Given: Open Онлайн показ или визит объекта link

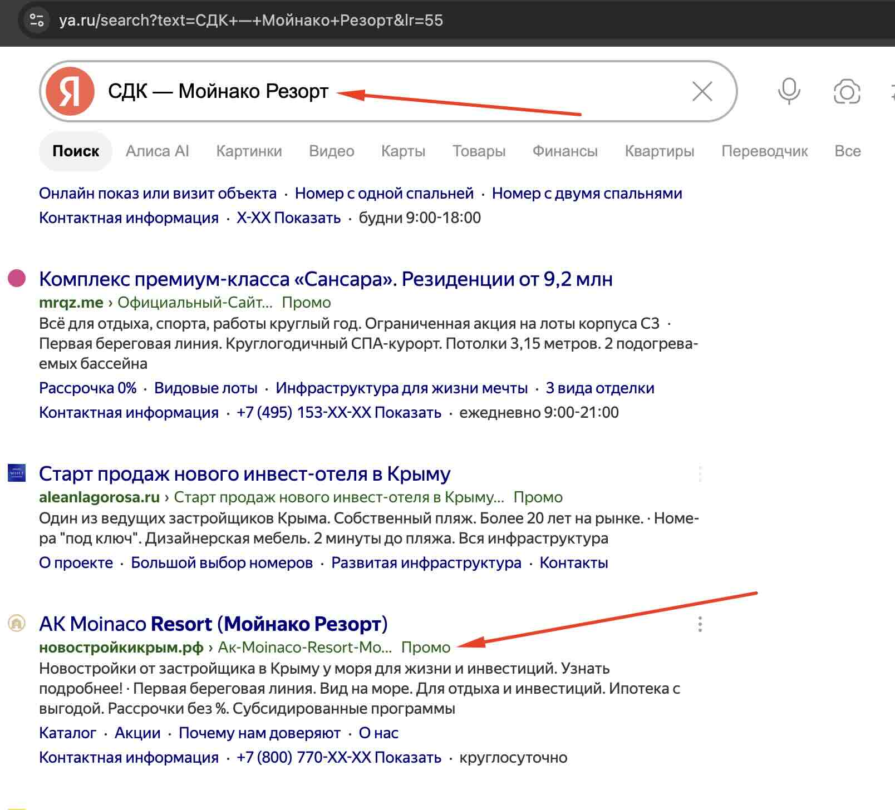Looking at the screenshot, I should click(158, 194).
